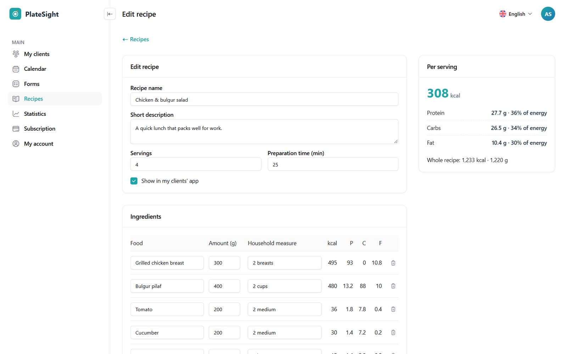Collapse the sidebar with the arrow button
Viewport: 567px width, 354px height.
click(110, 14)
